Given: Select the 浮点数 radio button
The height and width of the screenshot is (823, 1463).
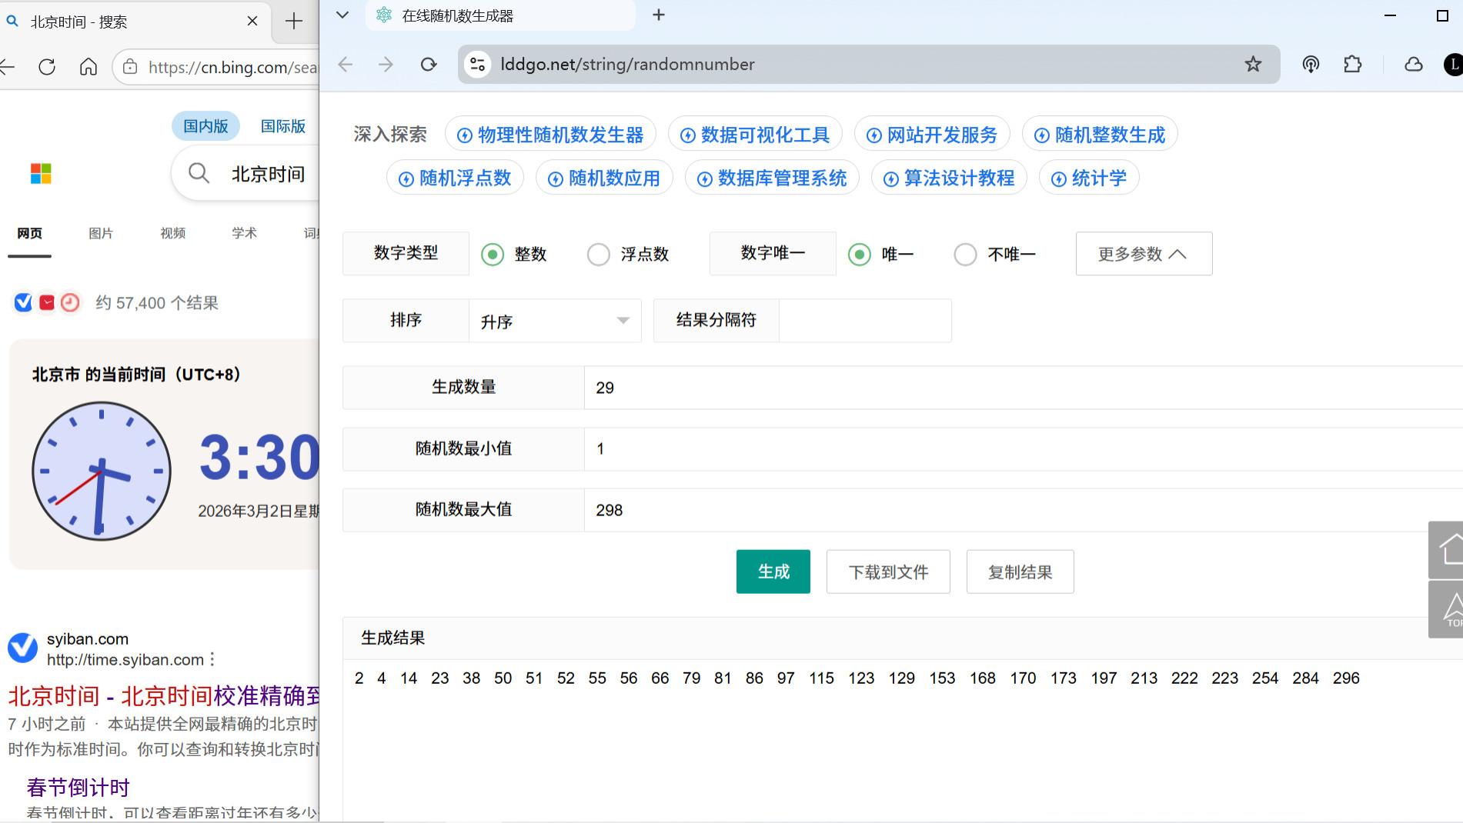Looking at the screenshot, I should pos(598,254).
